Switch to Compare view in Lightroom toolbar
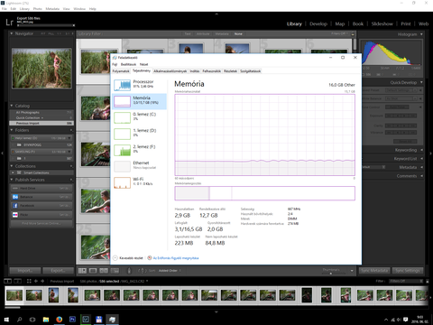Screen dimensions: 433x325 click(104, 271)
